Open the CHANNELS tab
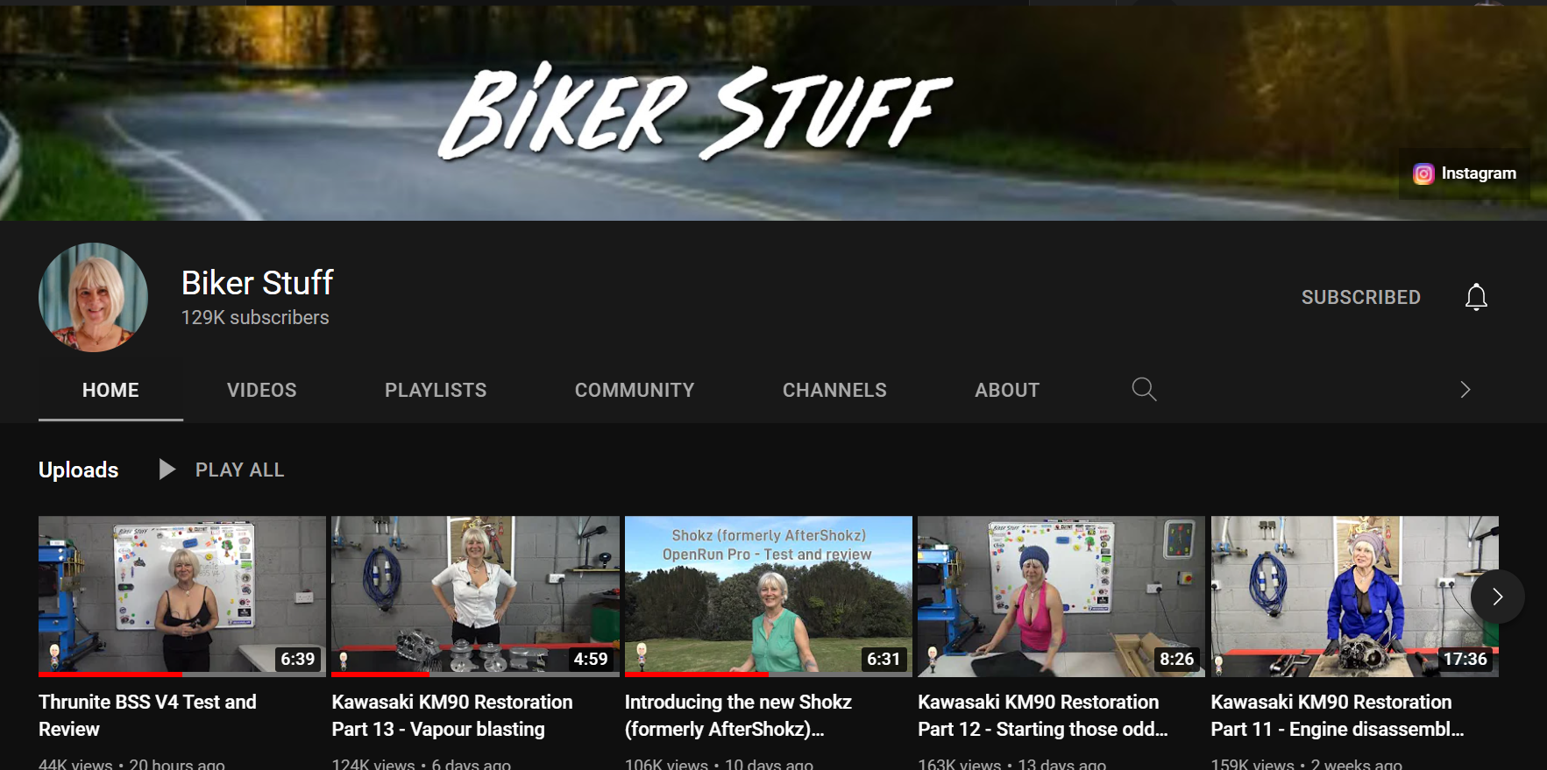Viewport: 1547px width, 770px height. [834, 390]
